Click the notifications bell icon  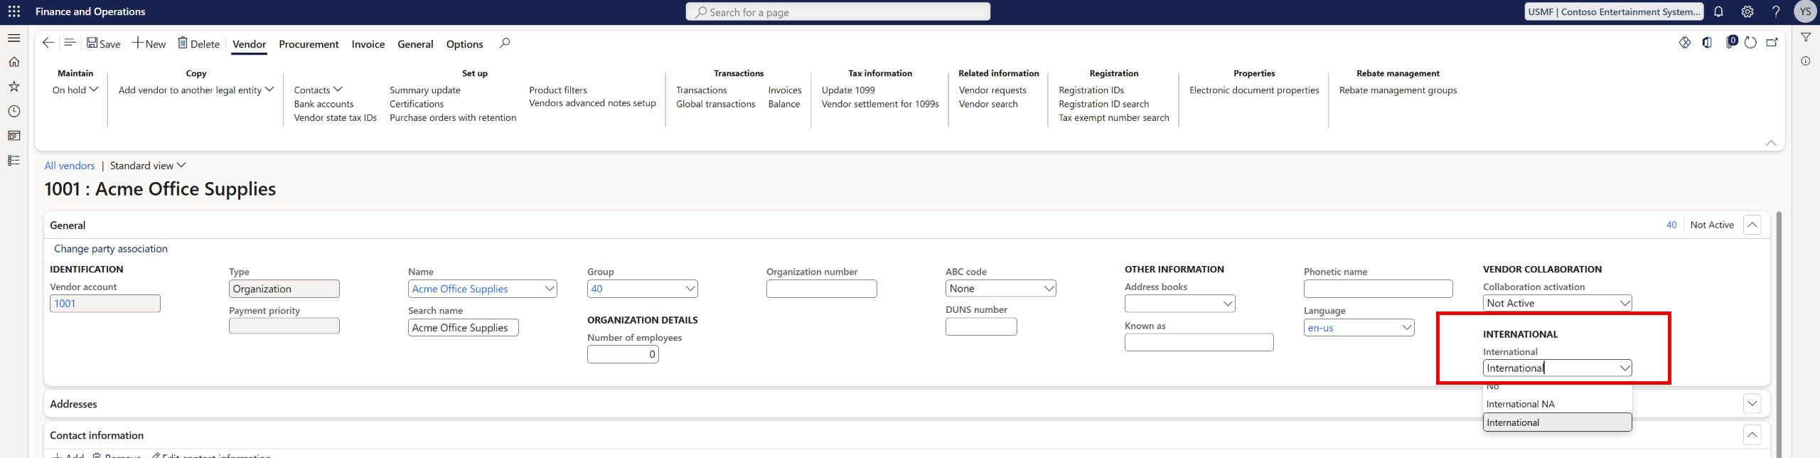click(x=1718, y=11)
